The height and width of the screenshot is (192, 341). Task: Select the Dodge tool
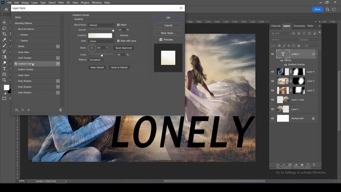click(4, 63)
